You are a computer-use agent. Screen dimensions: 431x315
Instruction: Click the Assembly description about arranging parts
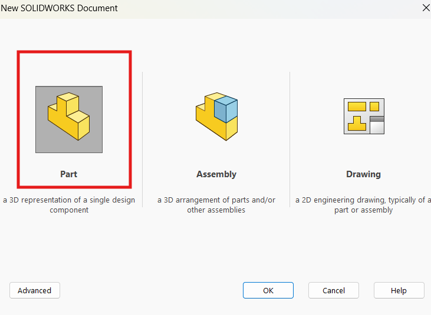[216, 205]
